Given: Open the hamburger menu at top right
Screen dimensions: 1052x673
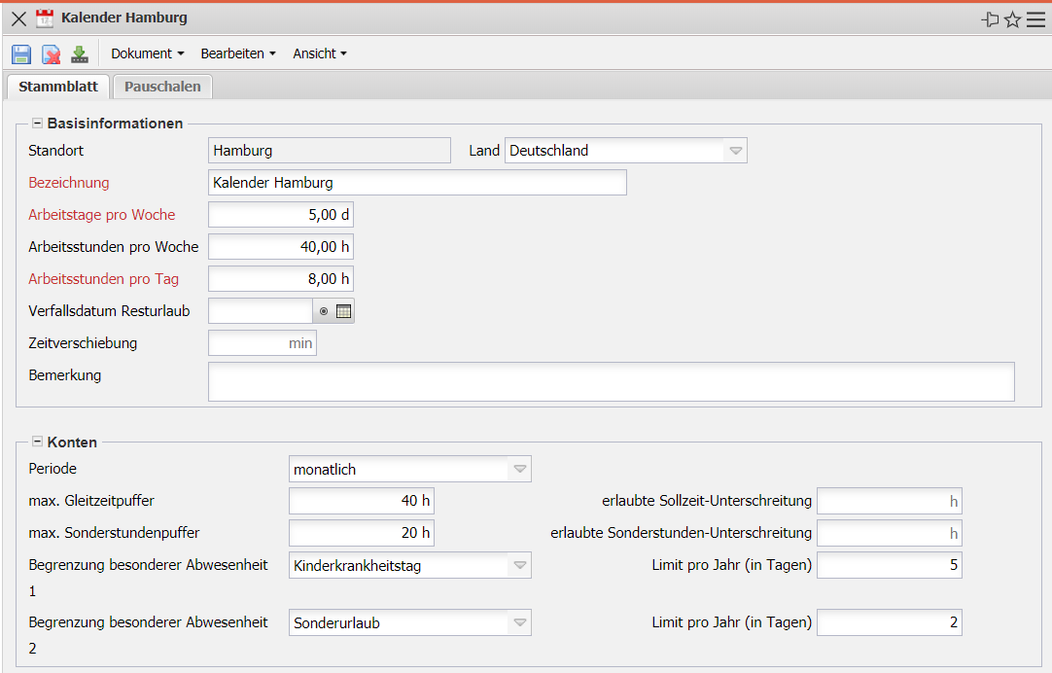Looking at the screenshot, I should (x=1035, y=19).
